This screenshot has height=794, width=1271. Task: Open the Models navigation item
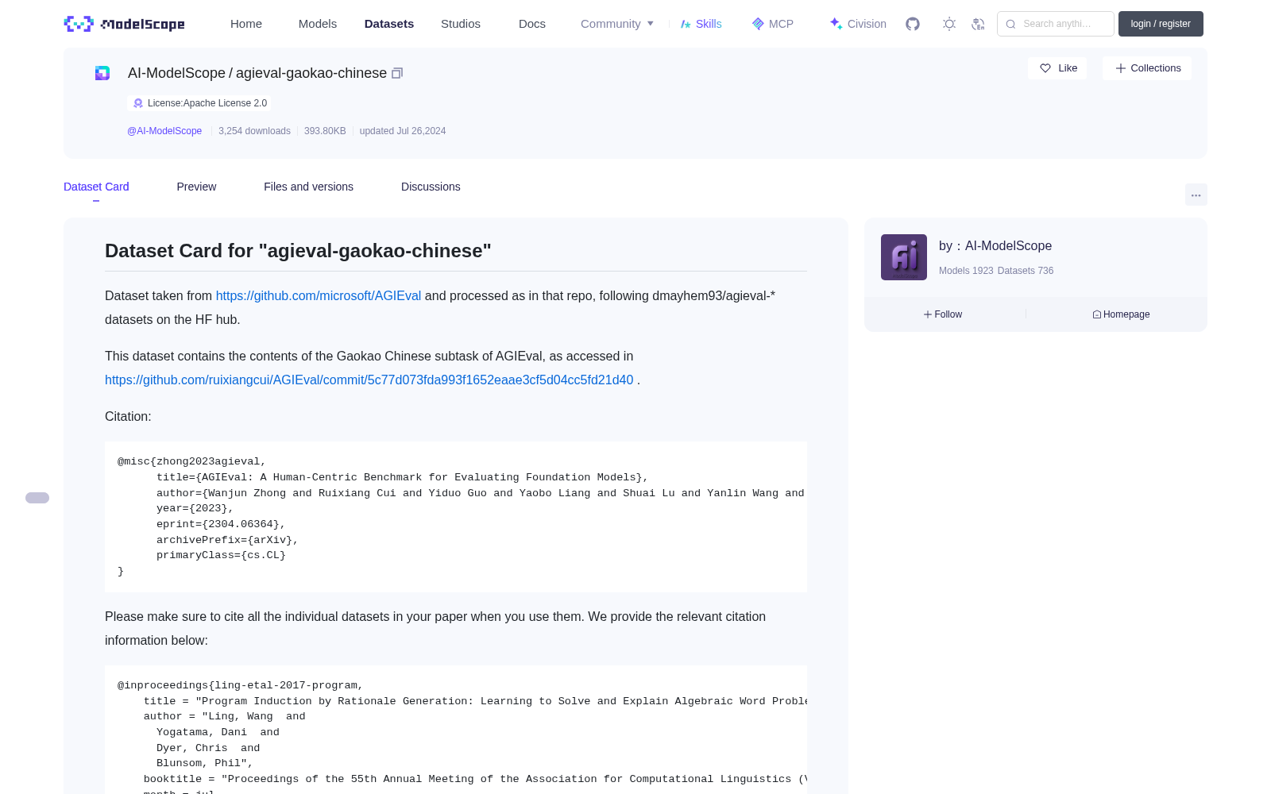(x=318, y=24)
